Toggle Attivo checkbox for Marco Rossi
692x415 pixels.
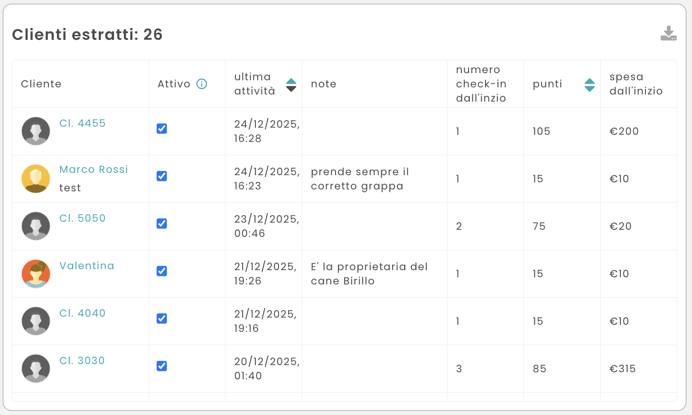[x=162, y=176]
